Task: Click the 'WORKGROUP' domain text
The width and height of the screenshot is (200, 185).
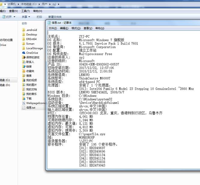Action: pos(87,137)
